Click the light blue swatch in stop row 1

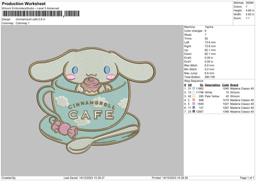coord(194,88)
